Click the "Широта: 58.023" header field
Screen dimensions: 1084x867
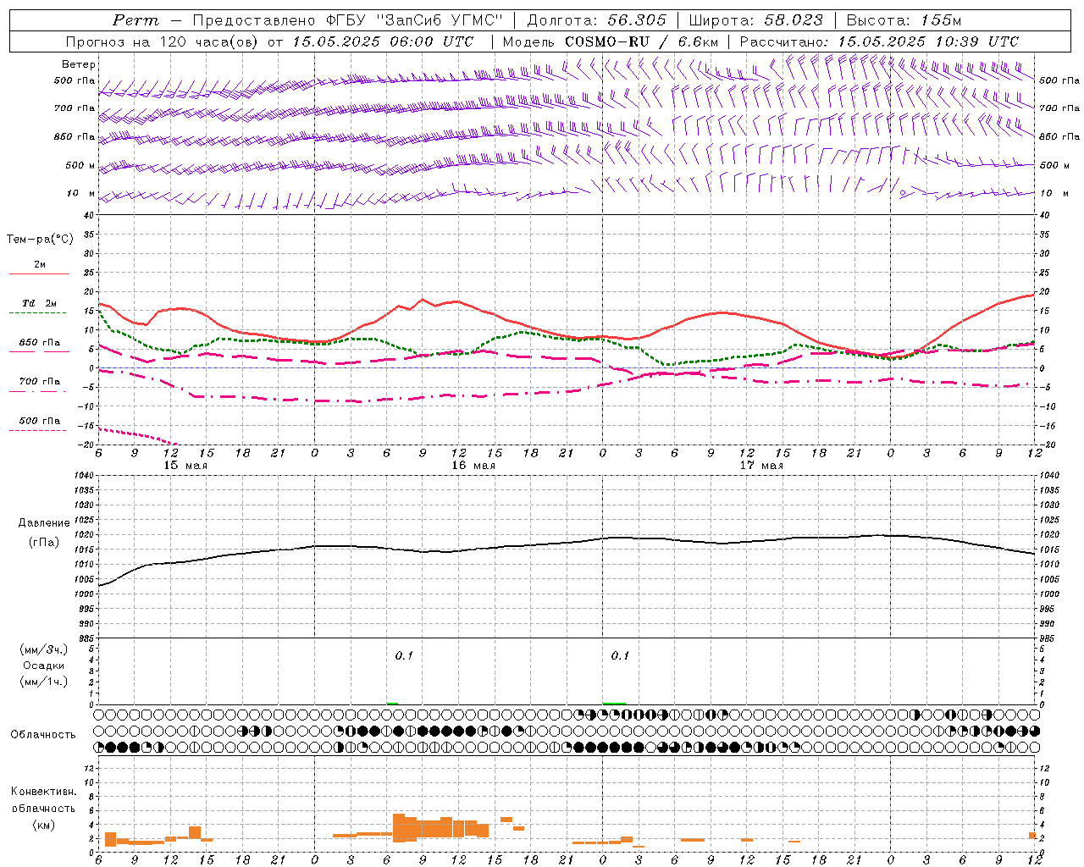click(x=756, y=20)
